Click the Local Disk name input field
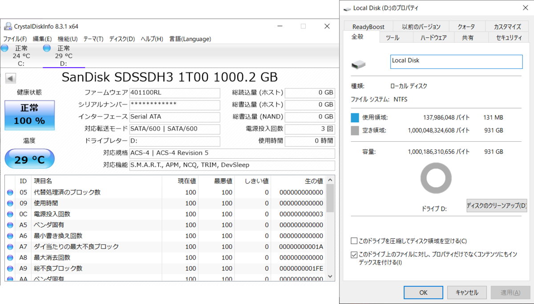Viewport: 534px width, 304px height. coord(457,62)
